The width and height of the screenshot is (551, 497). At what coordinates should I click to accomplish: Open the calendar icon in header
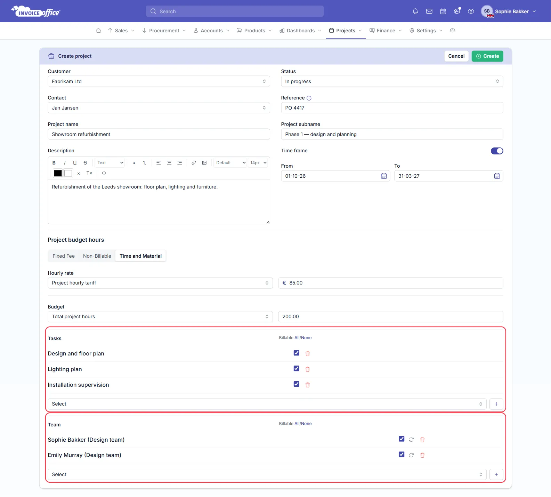[x=443, y=11]
